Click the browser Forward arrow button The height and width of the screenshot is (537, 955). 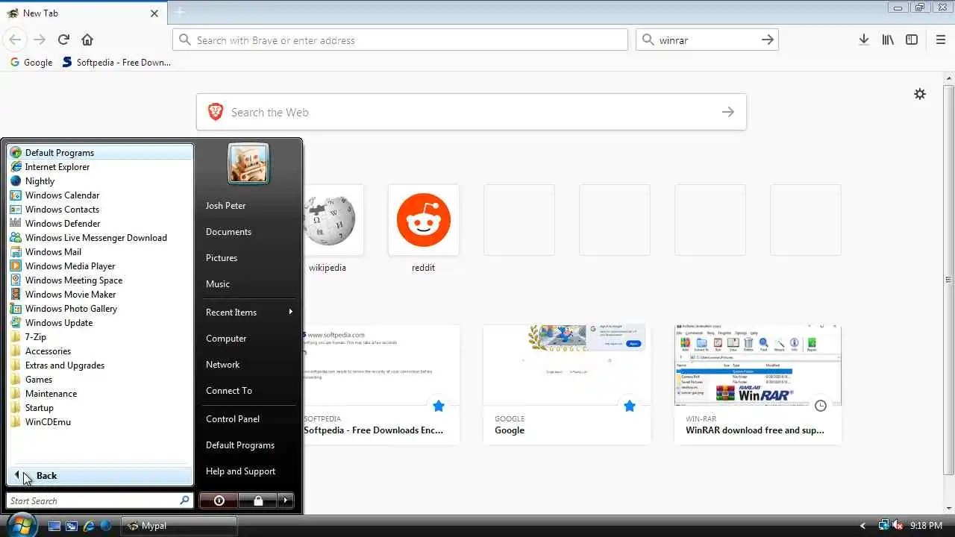coord(40,40)
